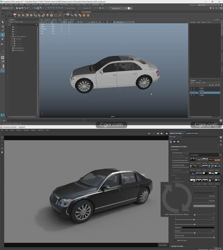This screenshot has height=250, width=223.
Task: Select the car_LOD0 node in Outliner
Action: coord(18,39)
